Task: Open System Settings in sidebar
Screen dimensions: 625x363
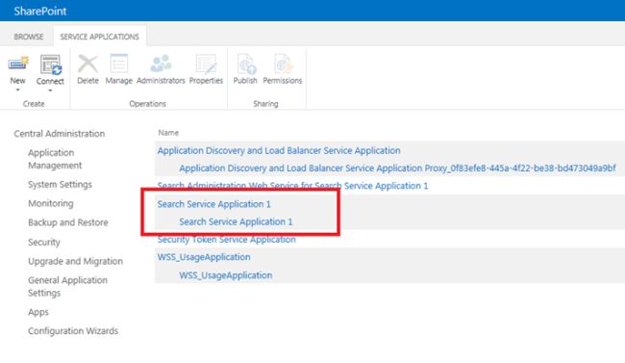Action: 60,185
